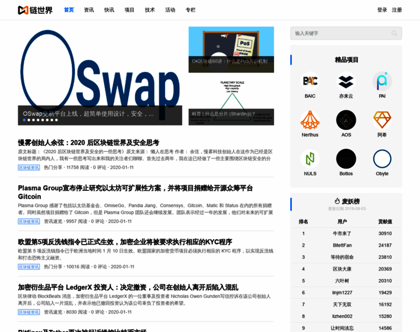420x332 pixels.
Task: Click the 麦妖榜 ranking heading
Action: click(350, 201)
